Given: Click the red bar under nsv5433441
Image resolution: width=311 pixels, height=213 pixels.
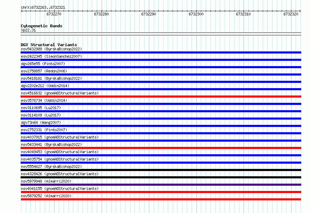Looking at the screenshot, I should 161,148.
